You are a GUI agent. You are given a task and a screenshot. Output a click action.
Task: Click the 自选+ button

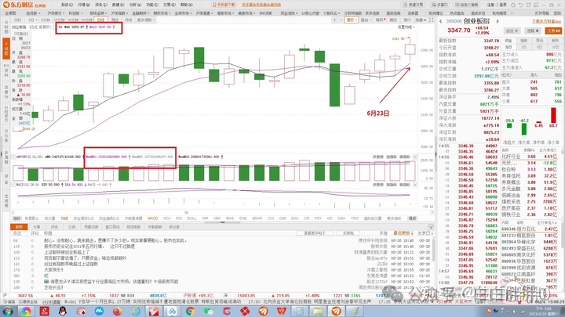512,31
